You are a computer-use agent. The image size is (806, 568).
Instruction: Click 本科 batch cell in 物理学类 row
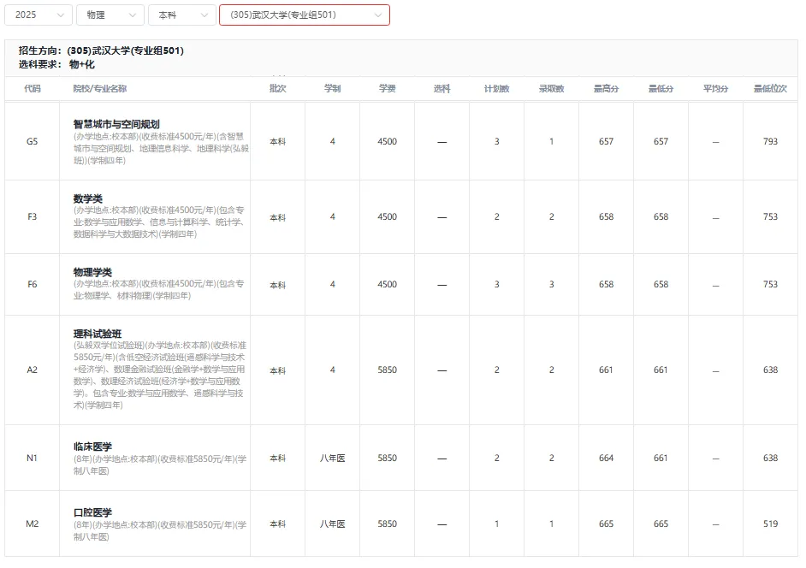pos(277,285)
